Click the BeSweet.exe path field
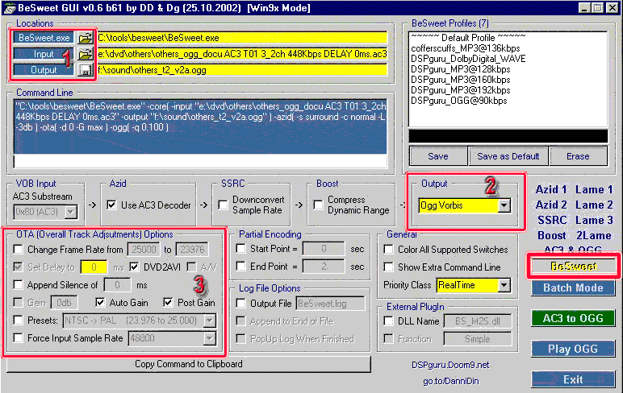Screen dimensions: 623x393 [x=242, y=38]
